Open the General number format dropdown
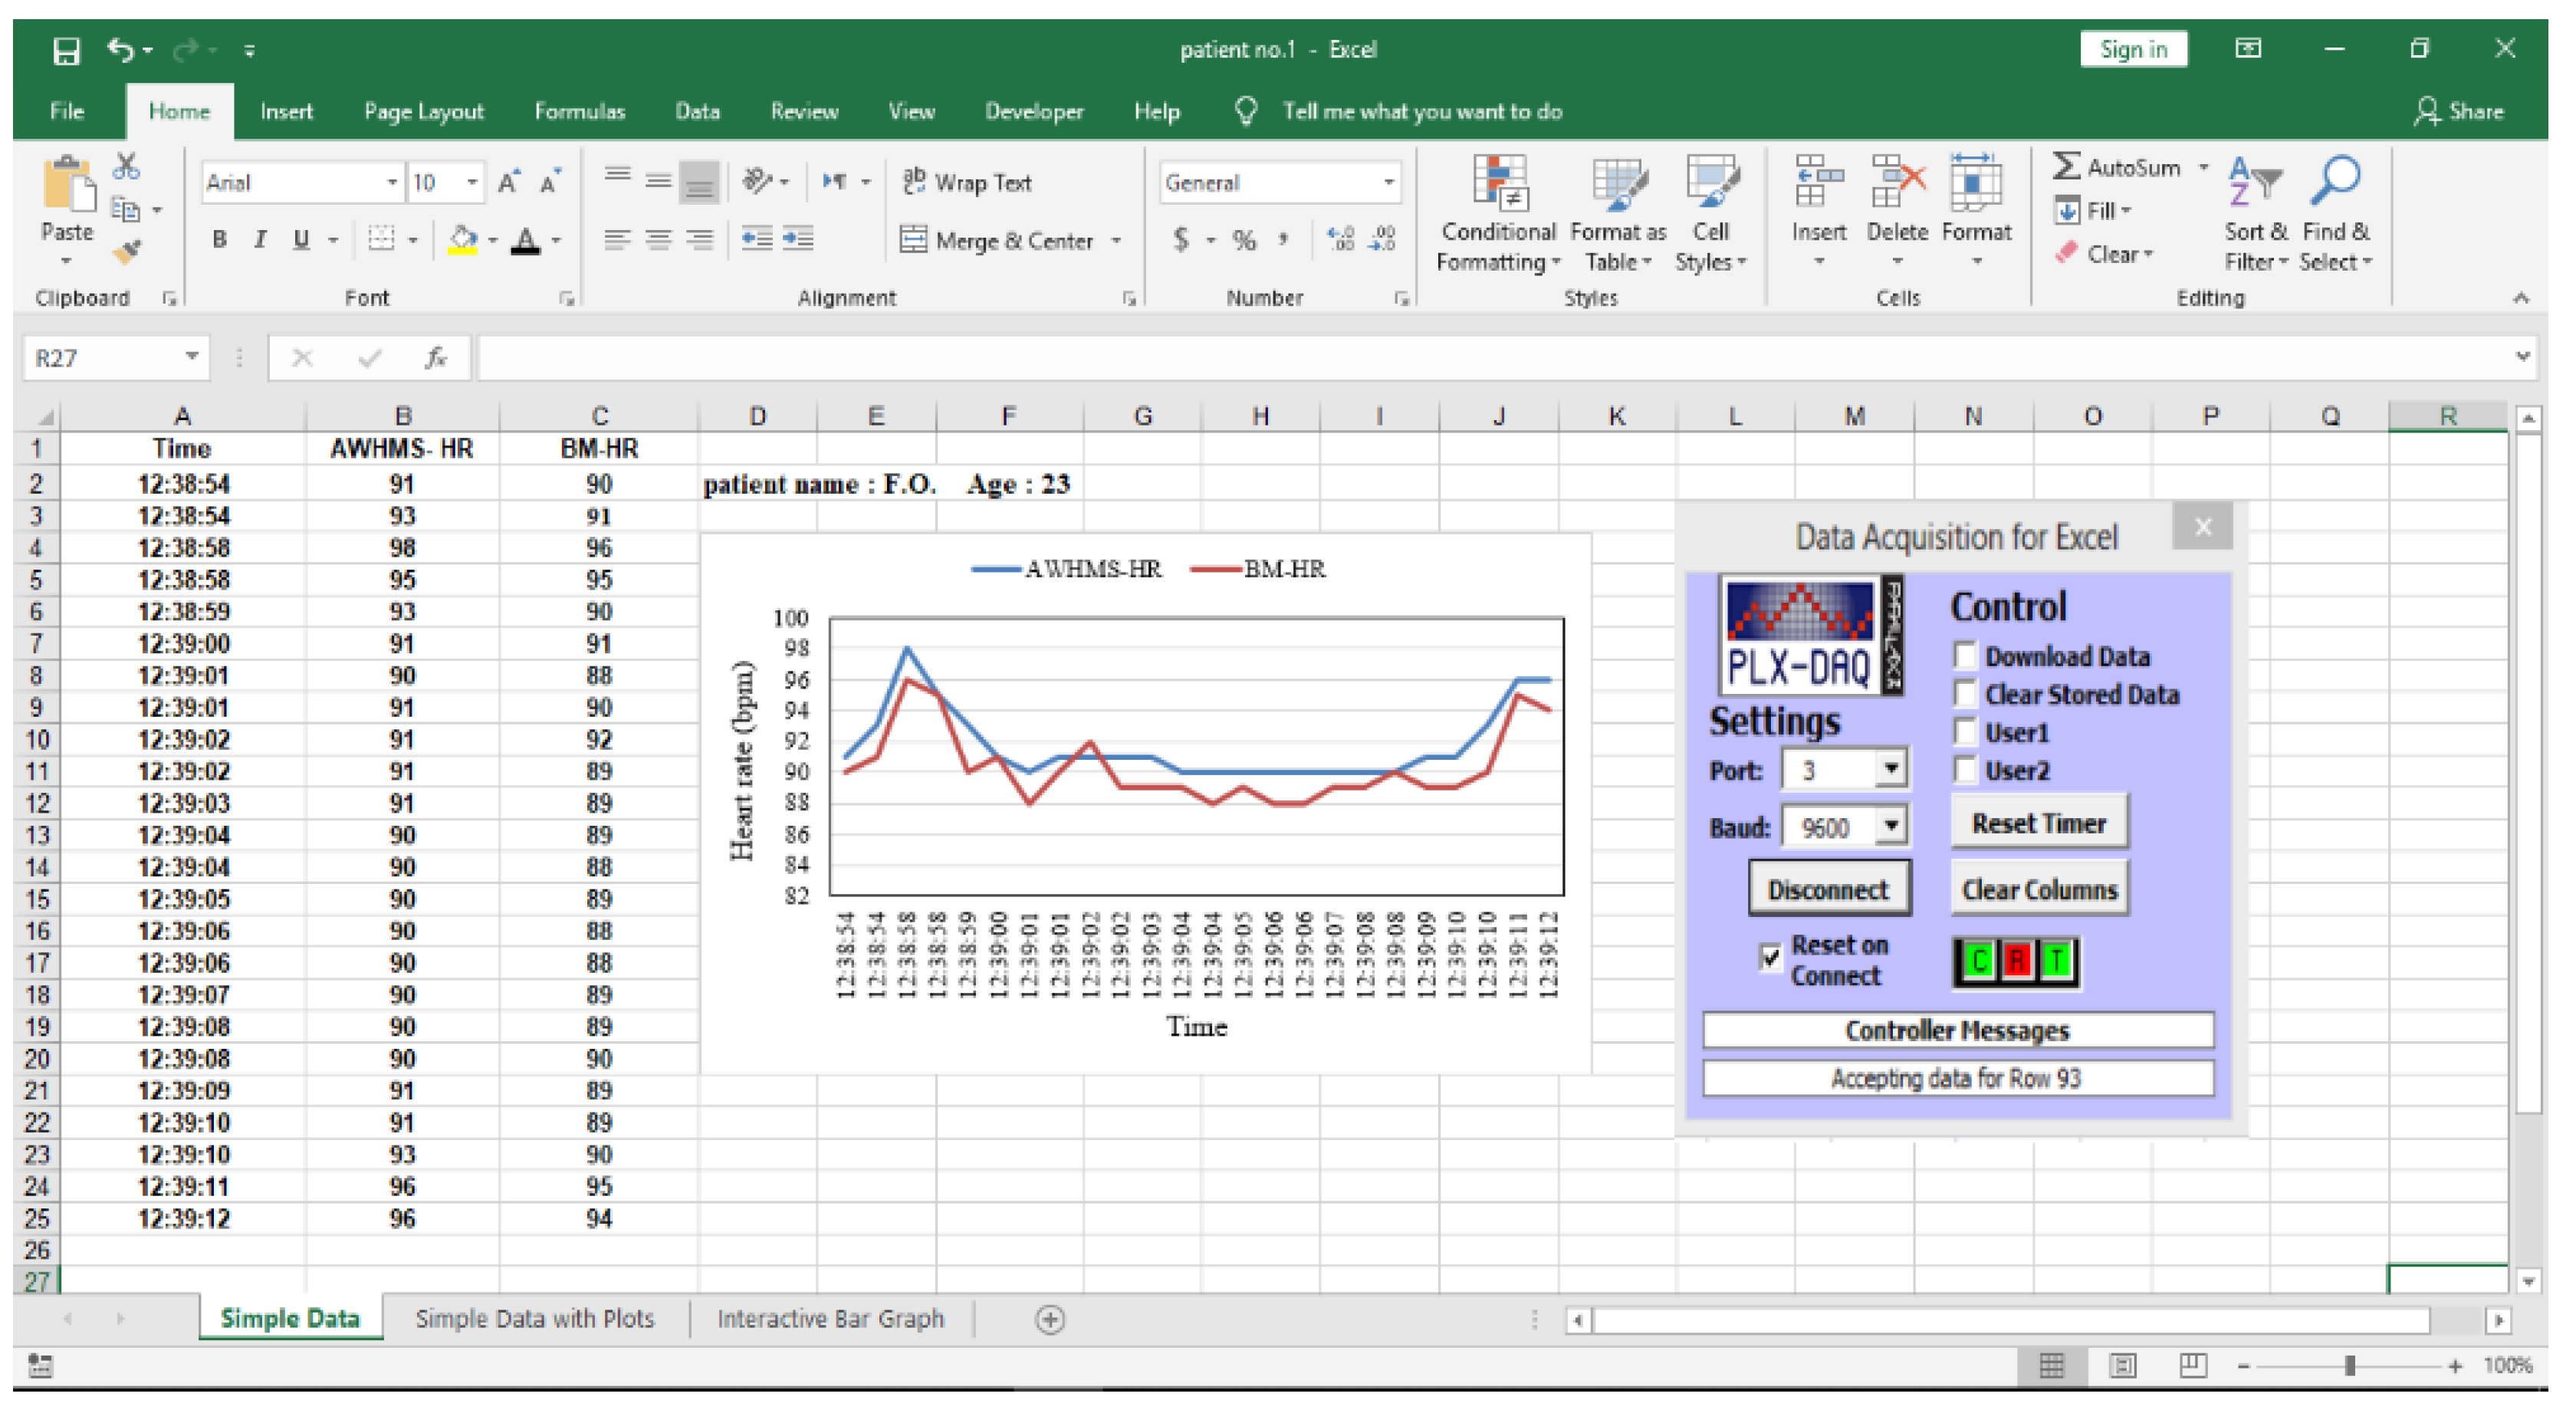The height and width of the screenshot is (1410, 2576). tap(1388, 183)
